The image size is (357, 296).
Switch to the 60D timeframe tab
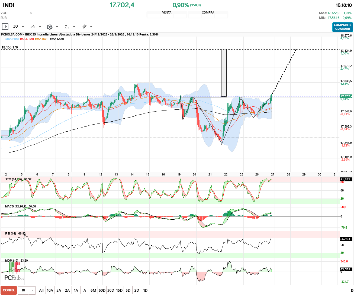point(102,290)
